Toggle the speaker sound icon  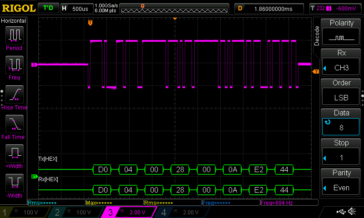(x=352, y=212)
